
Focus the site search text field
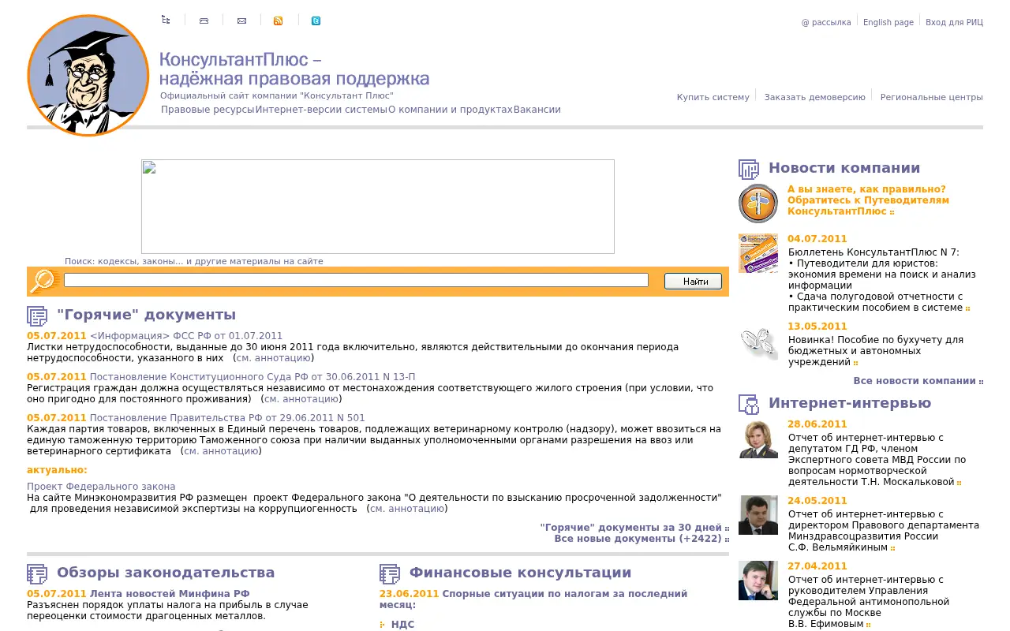[x=356, y=280]
